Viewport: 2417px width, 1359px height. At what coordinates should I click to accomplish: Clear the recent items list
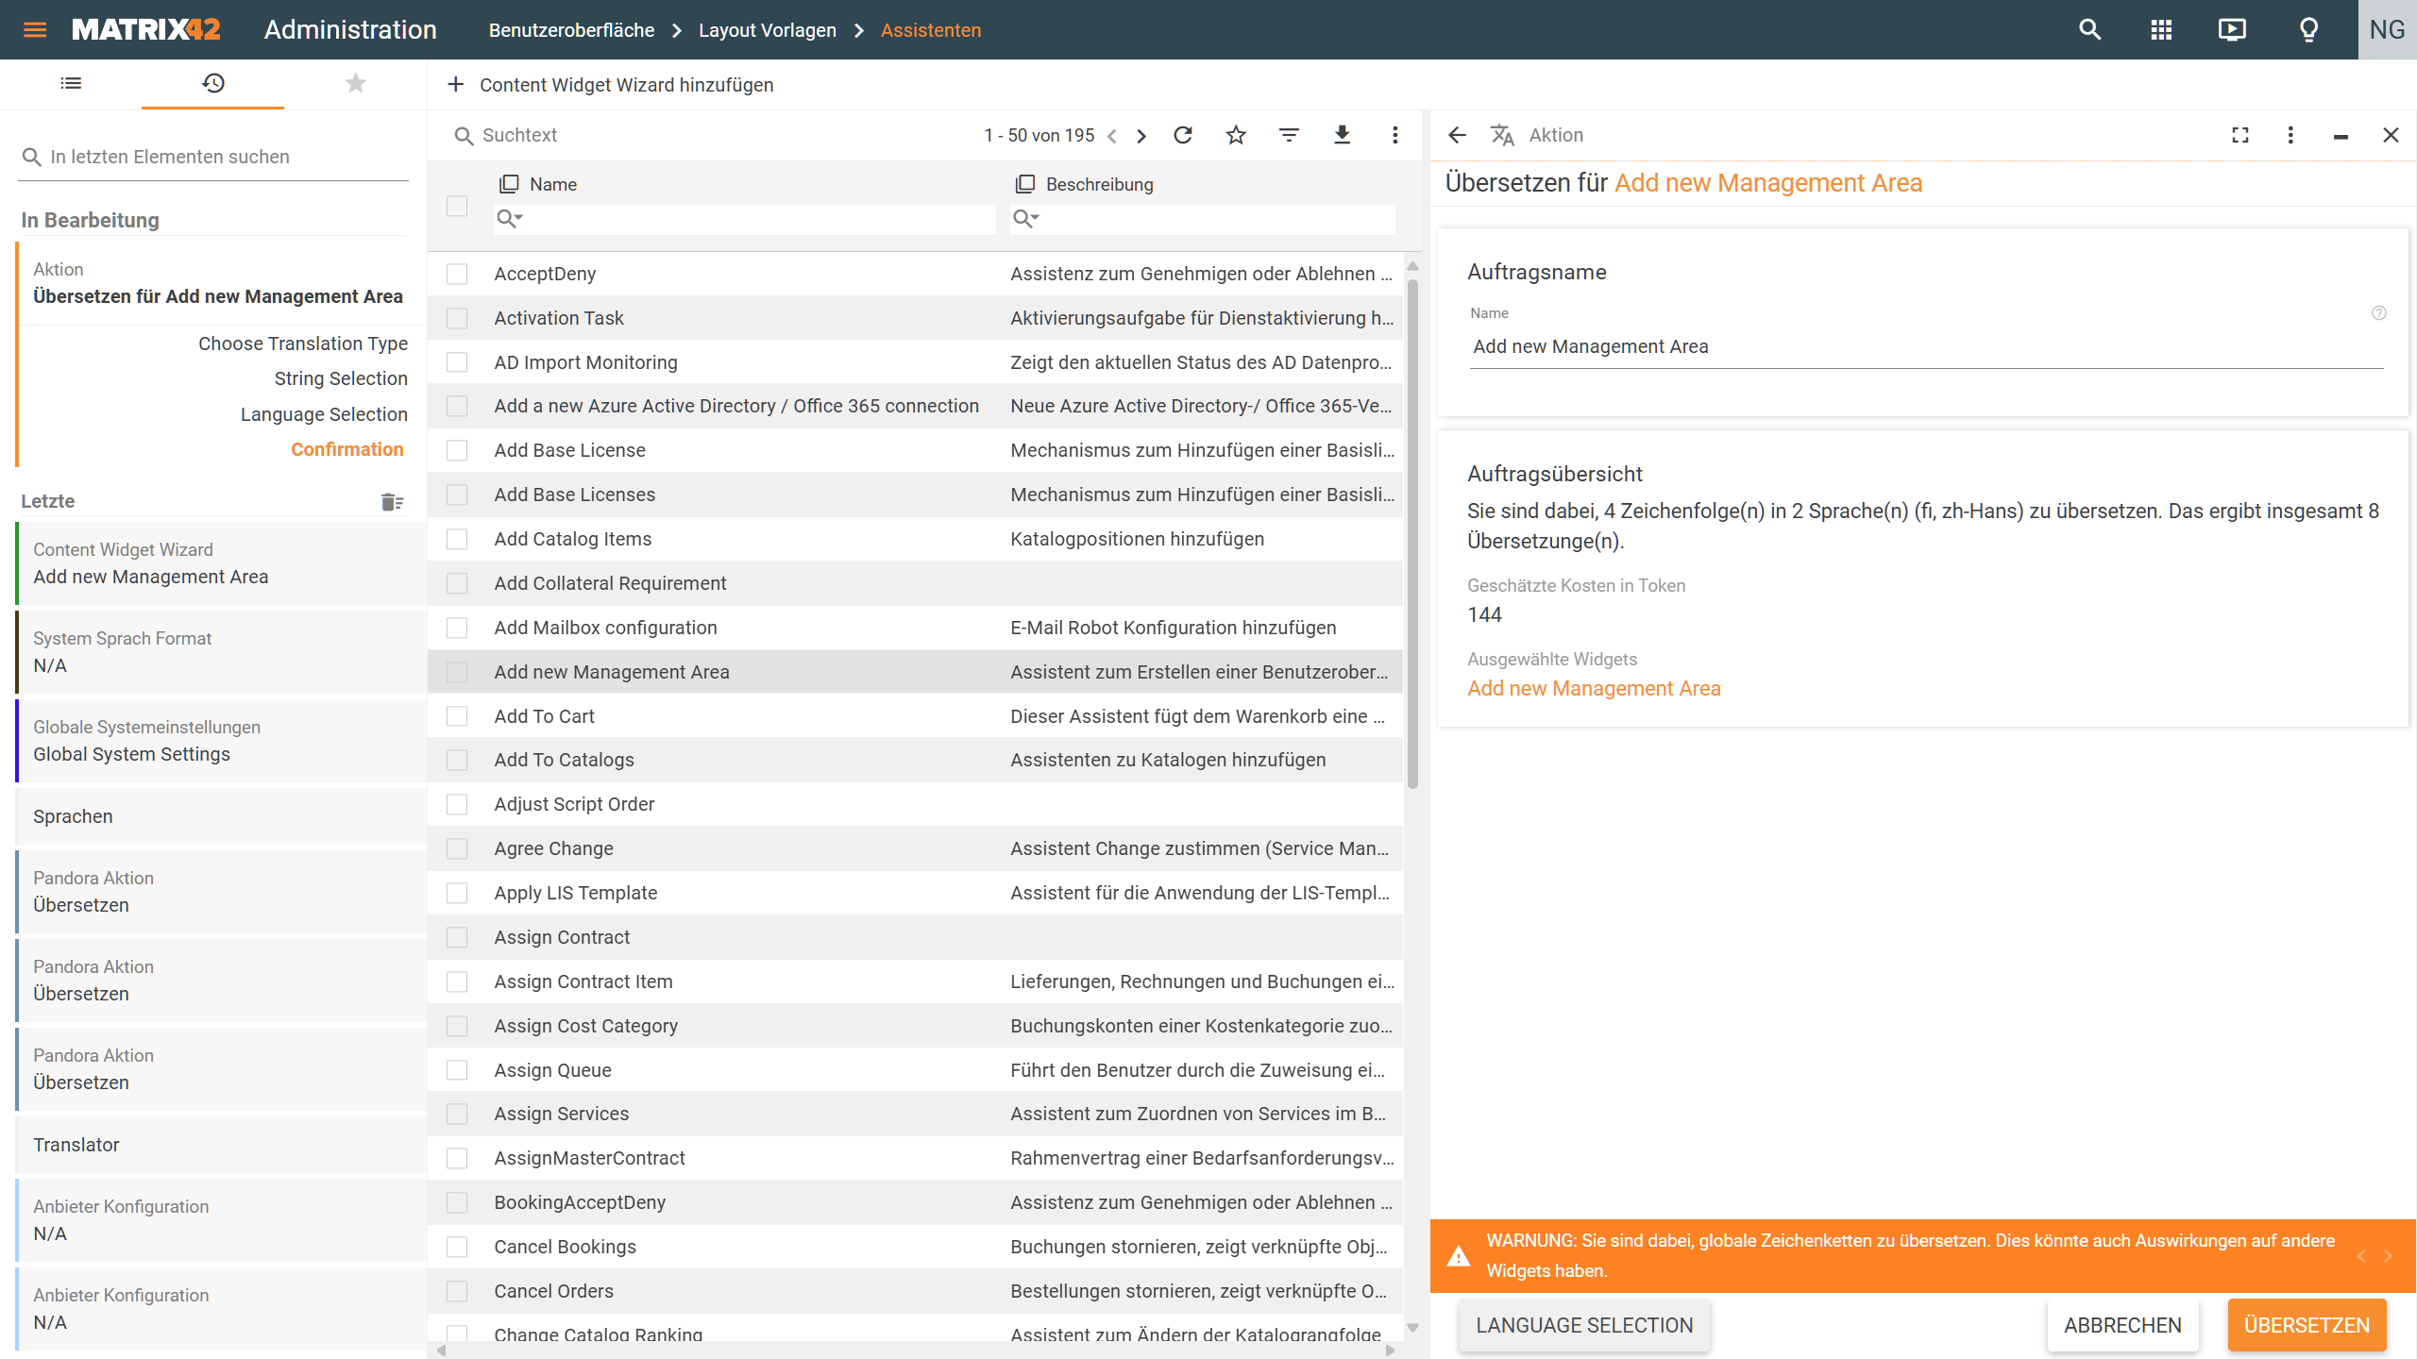392,502
